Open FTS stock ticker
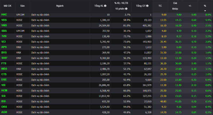The width and height of the screenshot is (213, 115). (x=4, y=63)
